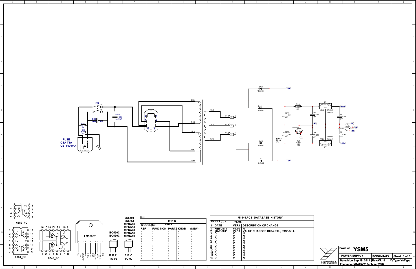
Task: Click the Date Mon Sep 19, 2011 cell
Action: (355, 260)
